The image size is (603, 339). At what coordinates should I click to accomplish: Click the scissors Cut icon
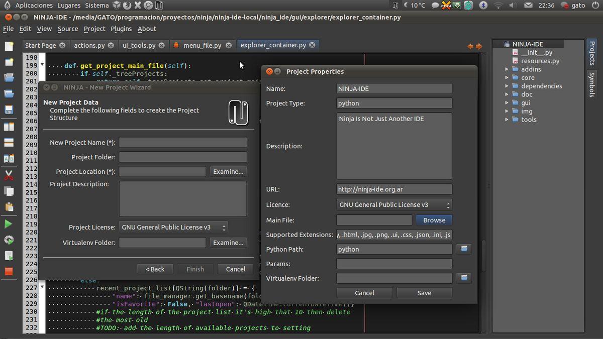tap(9, 175)
